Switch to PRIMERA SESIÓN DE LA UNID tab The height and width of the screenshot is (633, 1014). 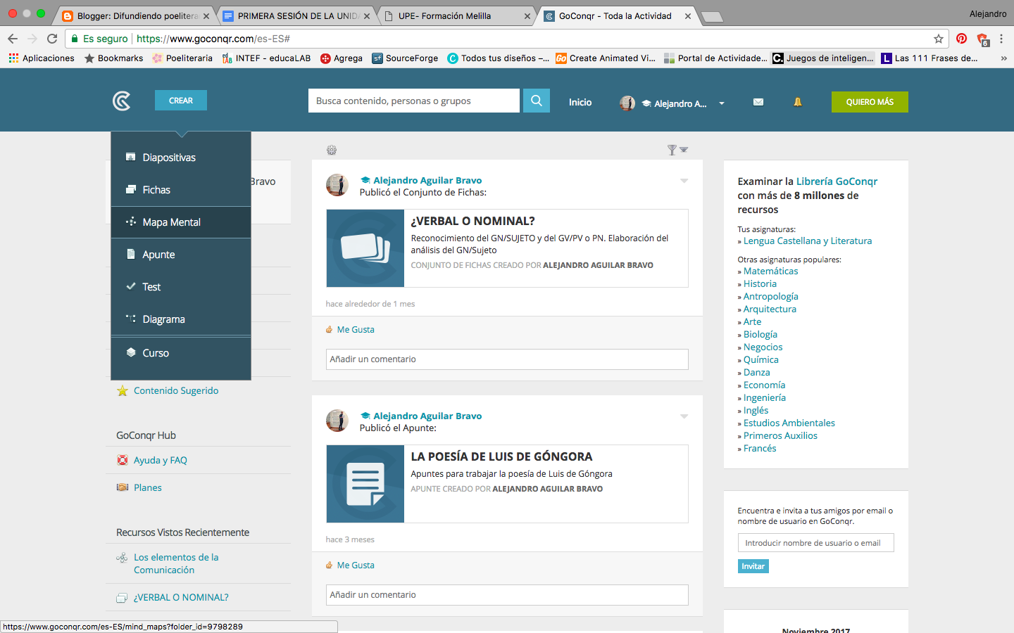tap(298, 15)
